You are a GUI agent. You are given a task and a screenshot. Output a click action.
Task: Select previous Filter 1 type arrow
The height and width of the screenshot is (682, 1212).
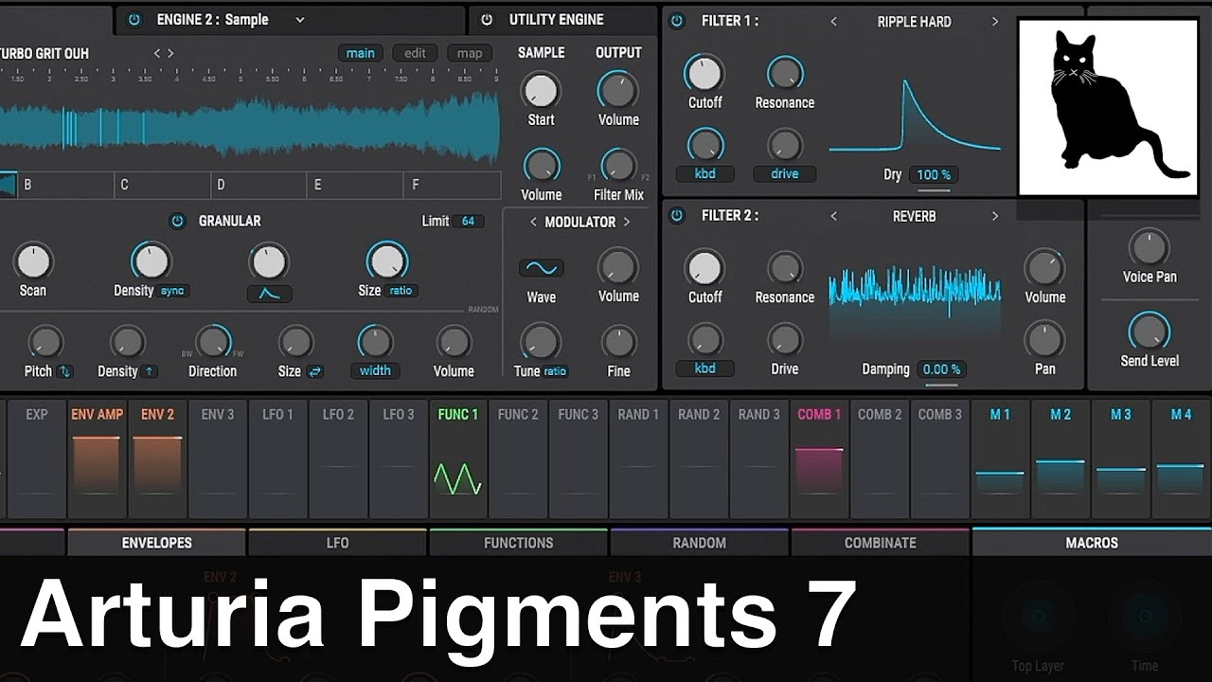pos(833,22)
